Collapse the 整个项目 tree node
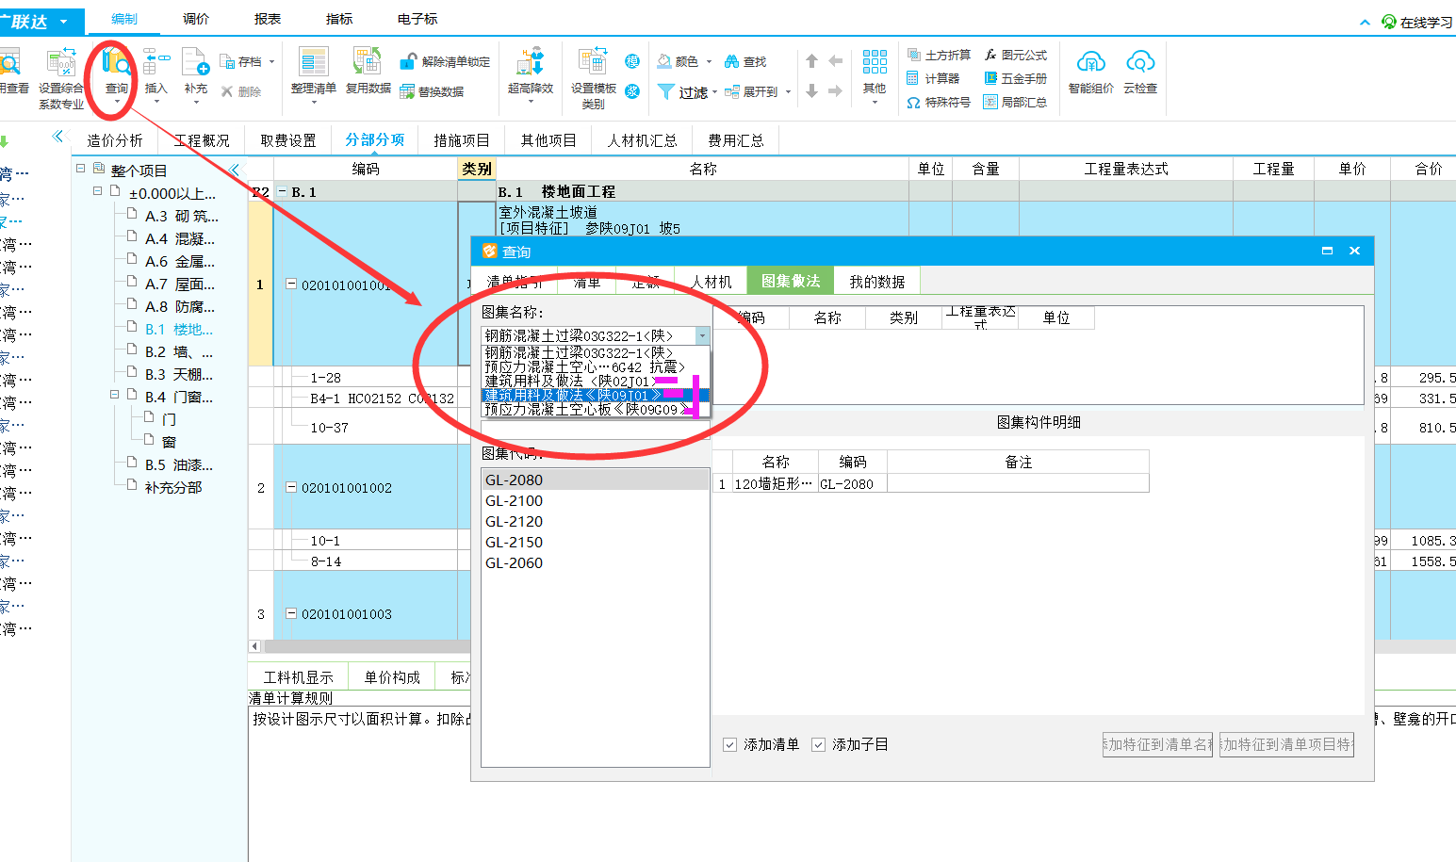 point(81,168)
